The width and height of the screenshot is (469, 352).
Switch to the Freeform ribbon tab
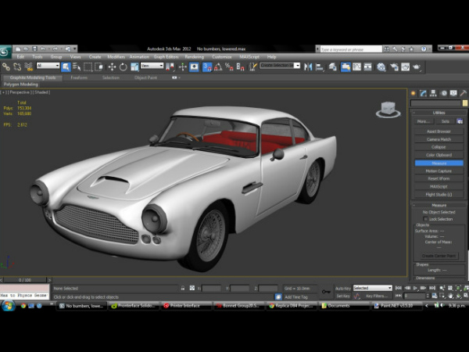tap(79, 77)
